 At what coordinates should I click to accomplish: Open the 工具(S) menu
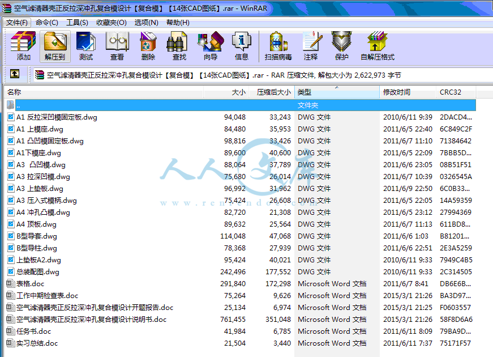tap(77, 22)
